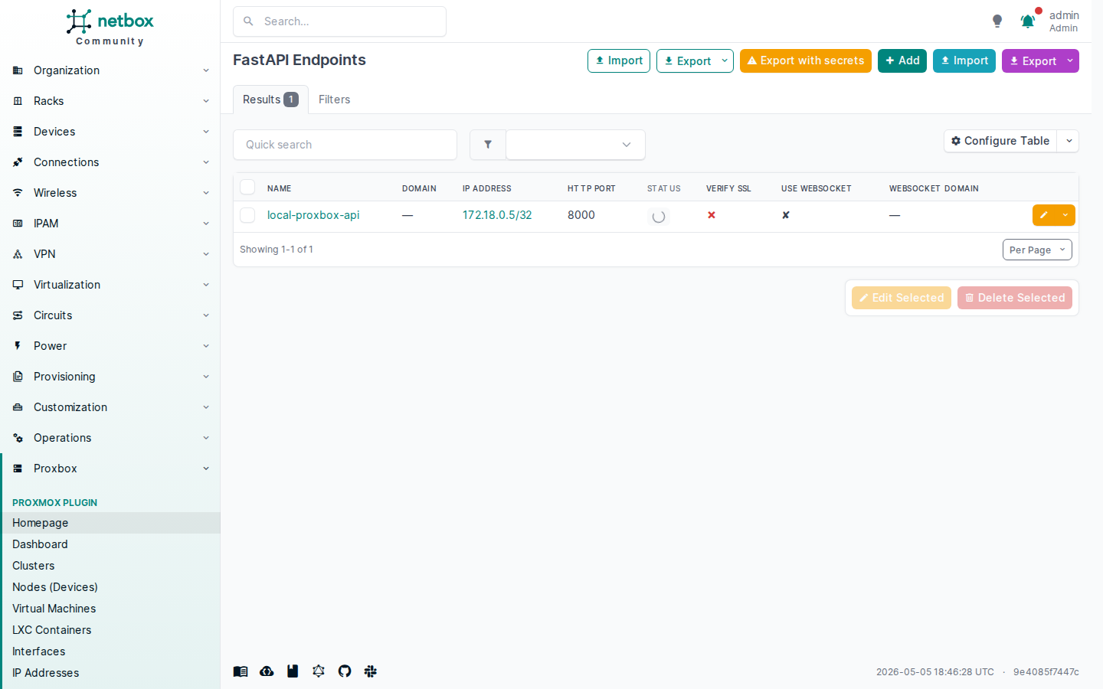The height and width of the screenshot is (689, 1103).
Task: Select the Connections plug icon
Action: pos(18,162)
